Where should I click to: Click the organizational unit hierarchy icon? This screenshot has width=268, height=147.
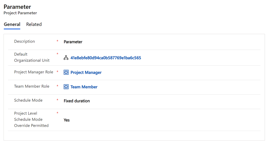66,58
